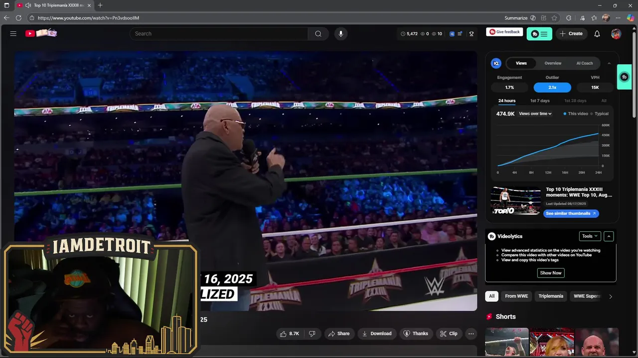Click the vidIQ logo in the stats panel

coord(496,63)
